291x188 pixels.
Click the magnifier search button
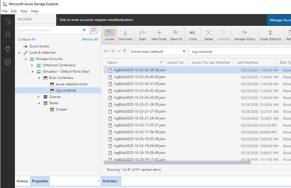tap(93, 30)
